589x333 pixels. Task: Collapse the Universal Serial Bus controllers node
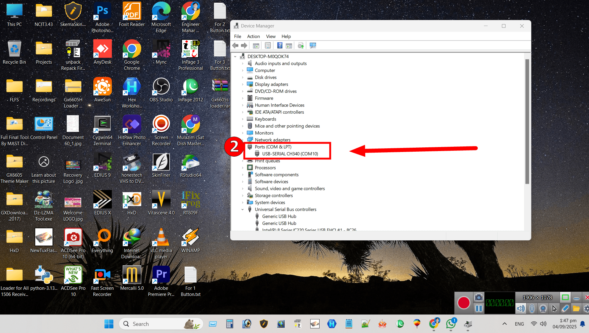click(243, 209)
